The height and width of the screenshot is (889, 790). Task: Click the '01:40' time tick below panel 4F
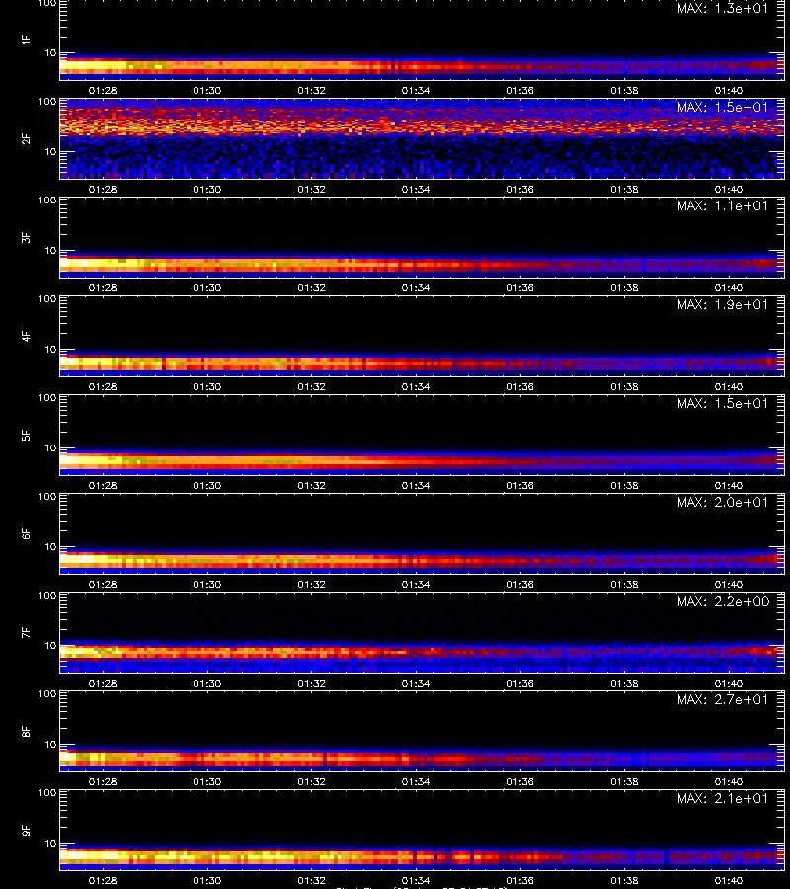729,386
